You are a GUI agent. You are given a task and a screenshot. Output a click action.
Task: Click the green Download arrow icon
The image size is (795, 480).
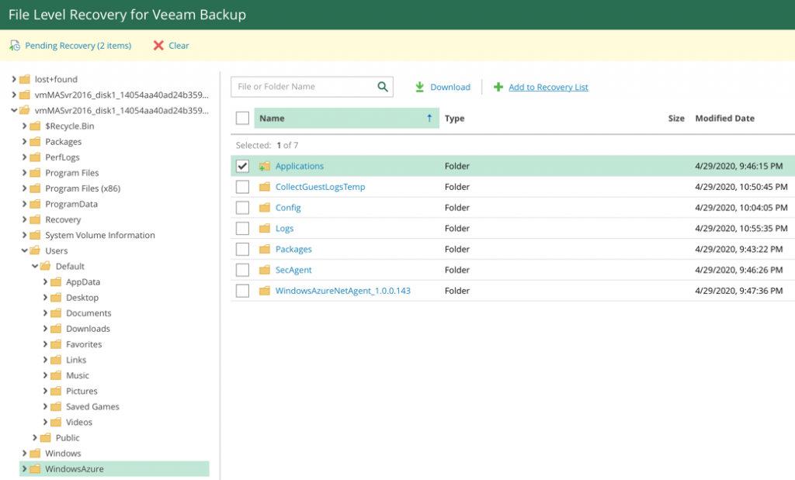pos(420,87)
